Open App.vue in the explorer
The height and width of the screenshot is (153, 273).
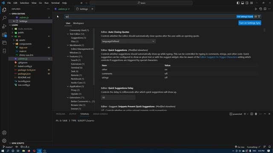[x=23, y=48]
